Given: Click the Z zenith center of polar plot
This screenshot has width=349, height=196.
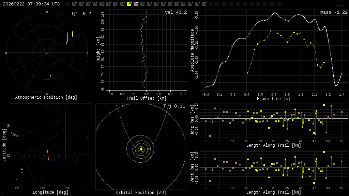Looking at the screenshot, I should coord(47,53).
